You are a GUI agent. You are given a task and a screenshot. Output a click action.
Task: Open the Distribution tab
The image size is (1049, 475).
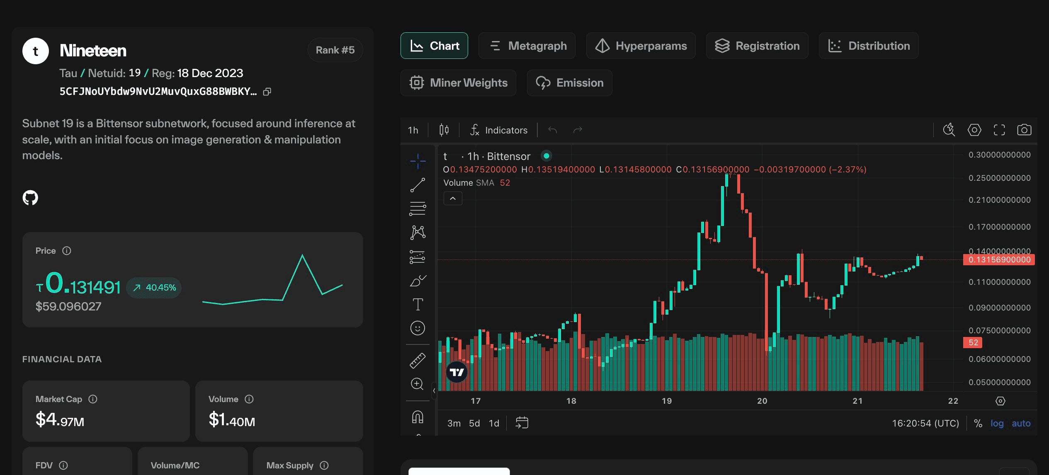[869, 46]
